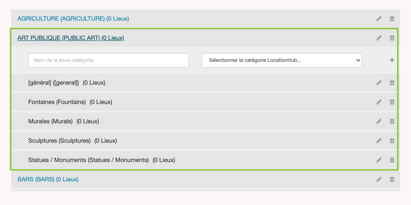
Task: Edit the Murales sub-category
Action: pos(379,121)
